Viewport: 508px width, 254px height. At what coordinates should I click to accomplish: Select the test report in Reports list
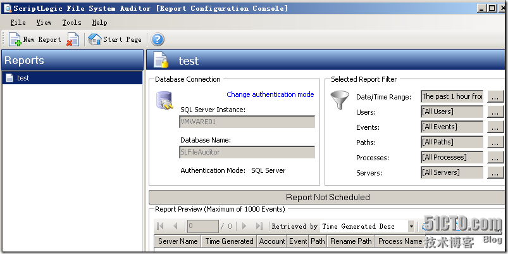[23, 78]
